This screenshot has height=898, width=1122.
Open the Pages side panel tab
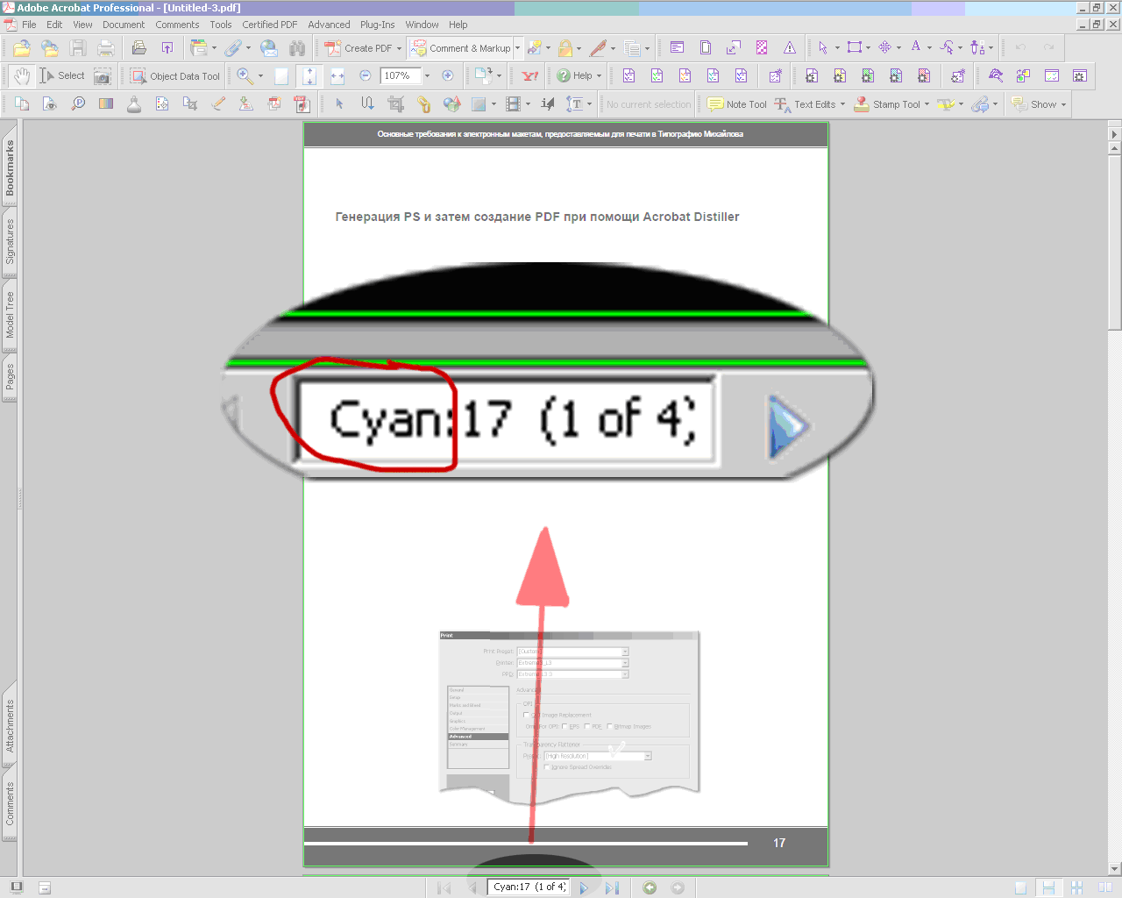(x=10, y=378)
